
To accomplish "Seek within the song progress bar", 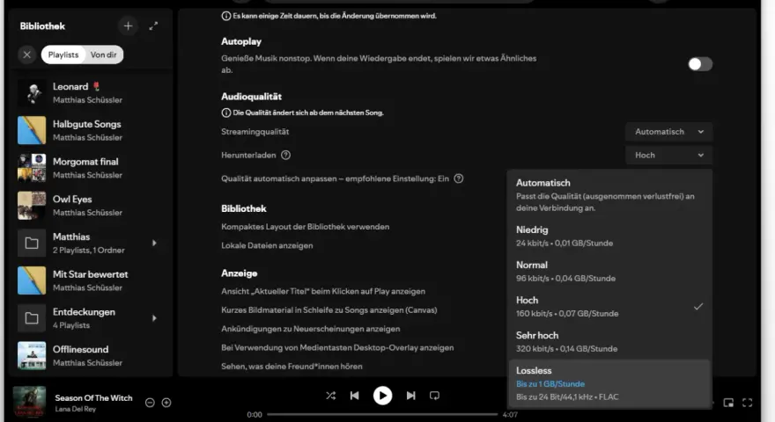I will pos(382,415).
